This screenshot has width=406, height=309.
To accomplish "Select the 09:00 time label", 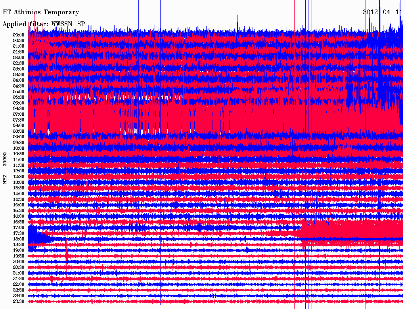I will pos(19,137).
